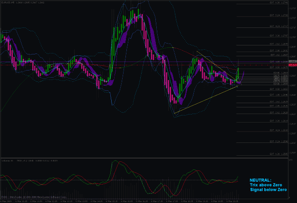
Task: Click the MetaTrader copyright text
Action: click(x=34, y=197)
